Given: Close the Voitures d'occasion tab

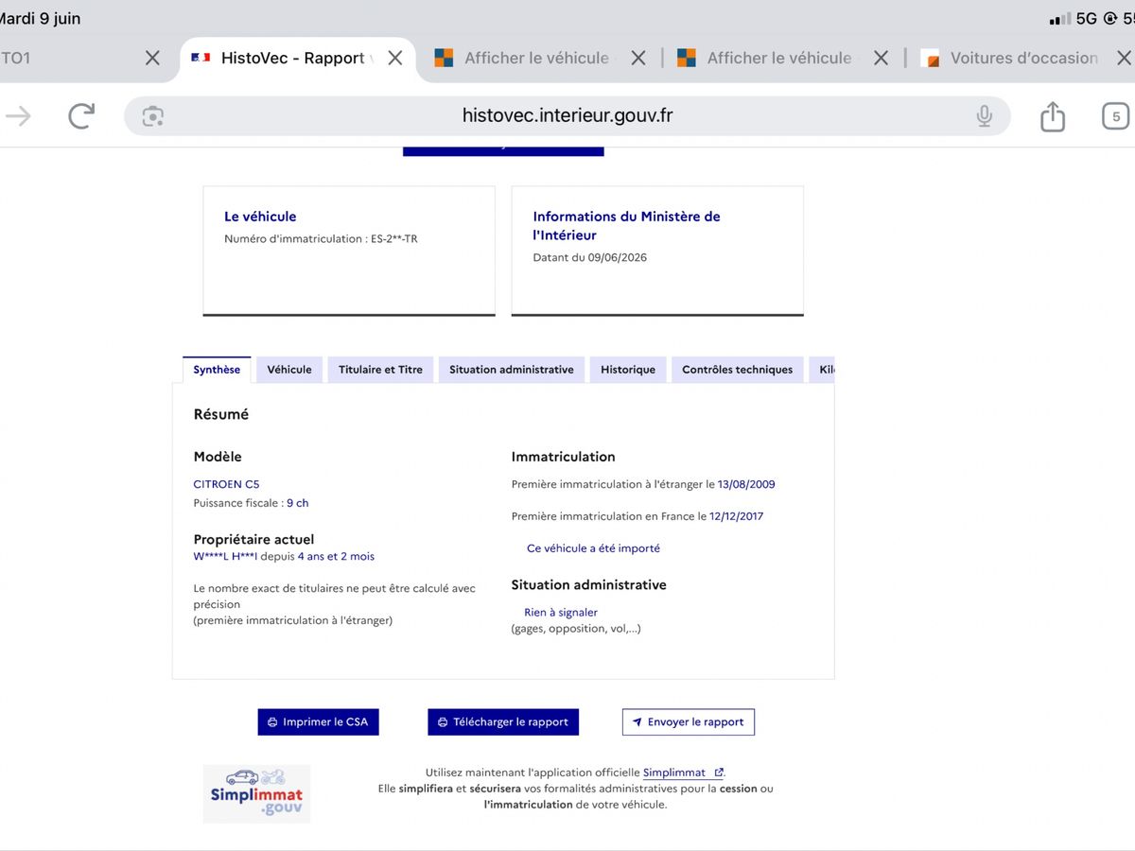Looking at the screenshot, I should click(1124, 58).
